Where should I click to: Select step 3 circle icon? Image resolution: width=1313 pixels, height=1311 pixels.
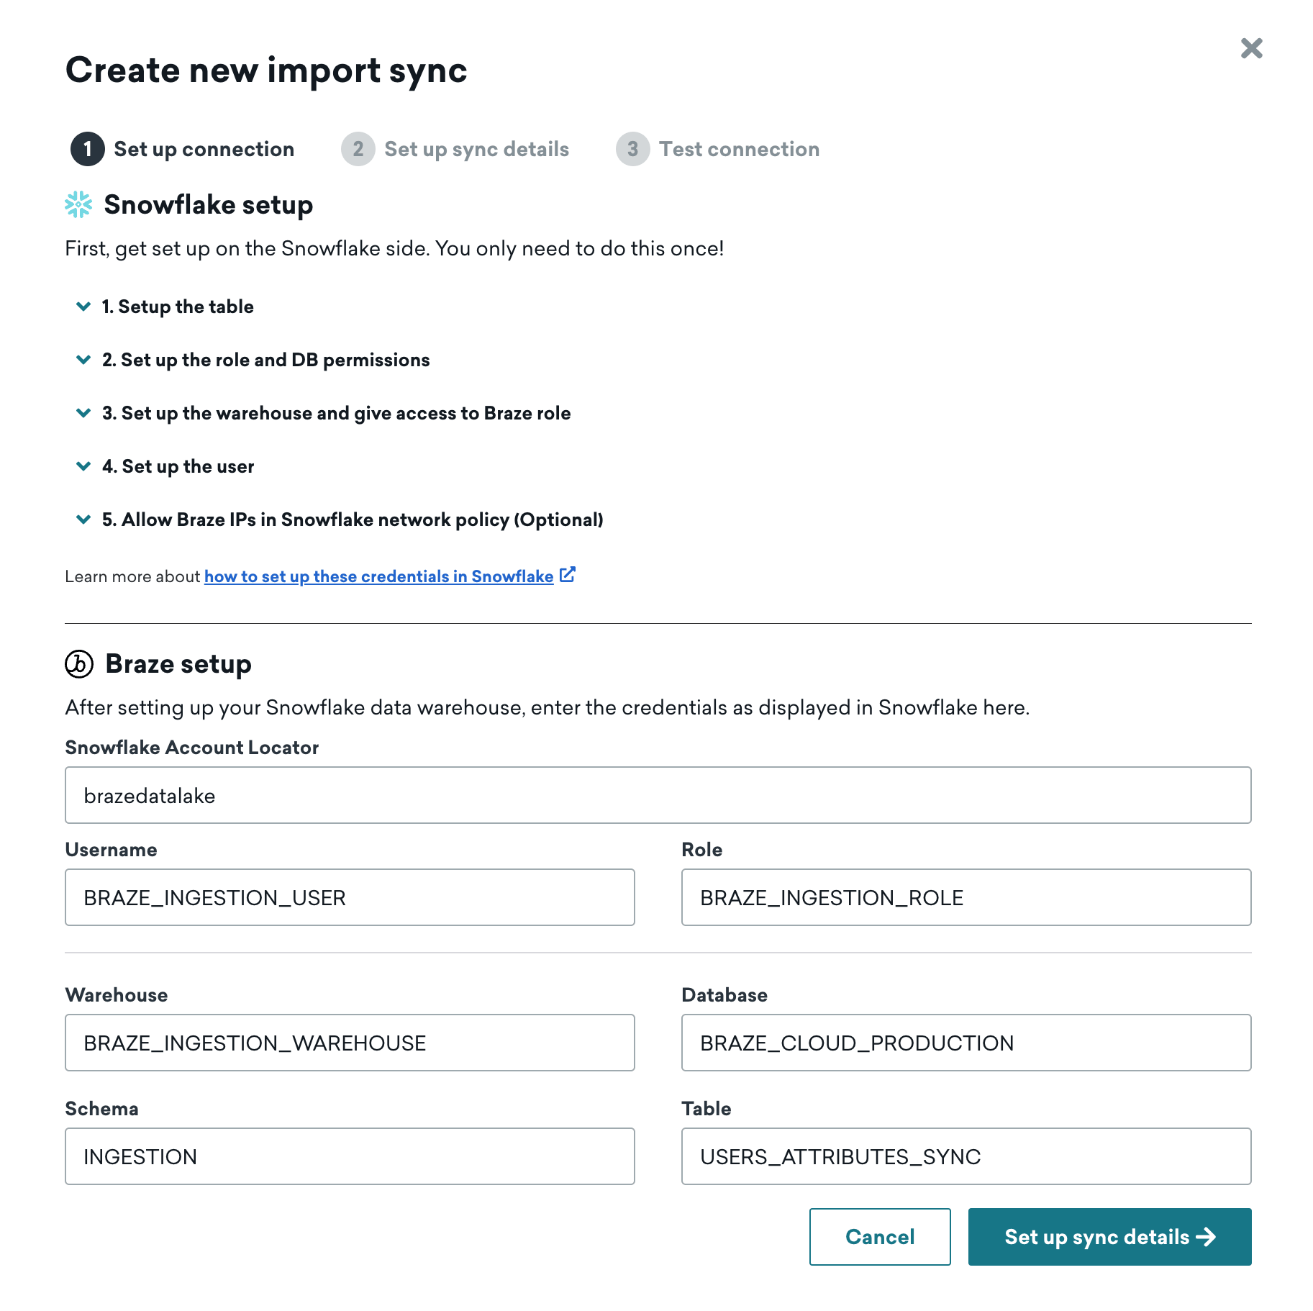click(x=632, y=149)
